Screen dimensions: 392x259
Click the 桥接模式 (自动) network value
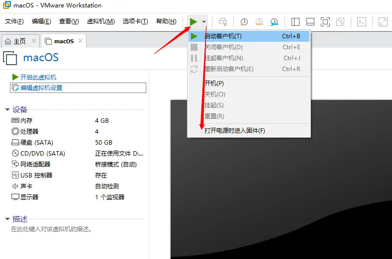[116, 165]
